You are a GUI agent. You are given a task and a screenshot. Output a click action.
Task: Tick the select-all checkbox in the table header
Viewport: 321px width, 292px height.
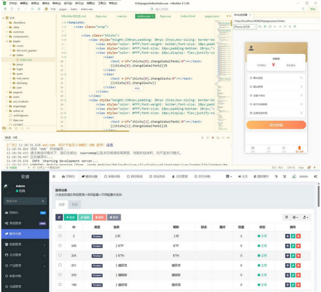(x=60, y=227)
